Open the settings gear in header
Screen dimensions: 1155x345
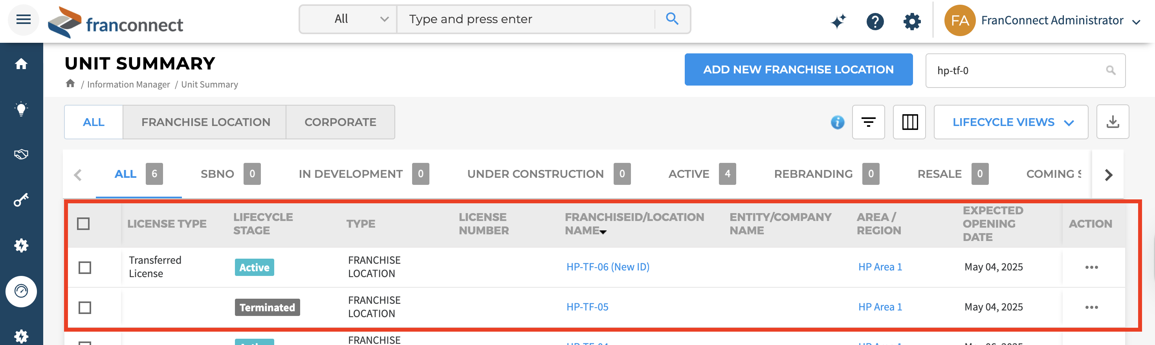(912, 21)
